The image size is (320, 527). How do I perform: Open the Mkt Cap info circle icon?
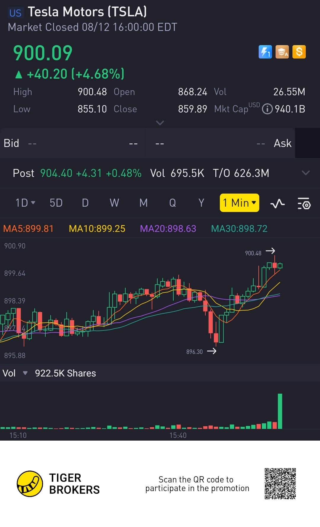click(267, 109)
